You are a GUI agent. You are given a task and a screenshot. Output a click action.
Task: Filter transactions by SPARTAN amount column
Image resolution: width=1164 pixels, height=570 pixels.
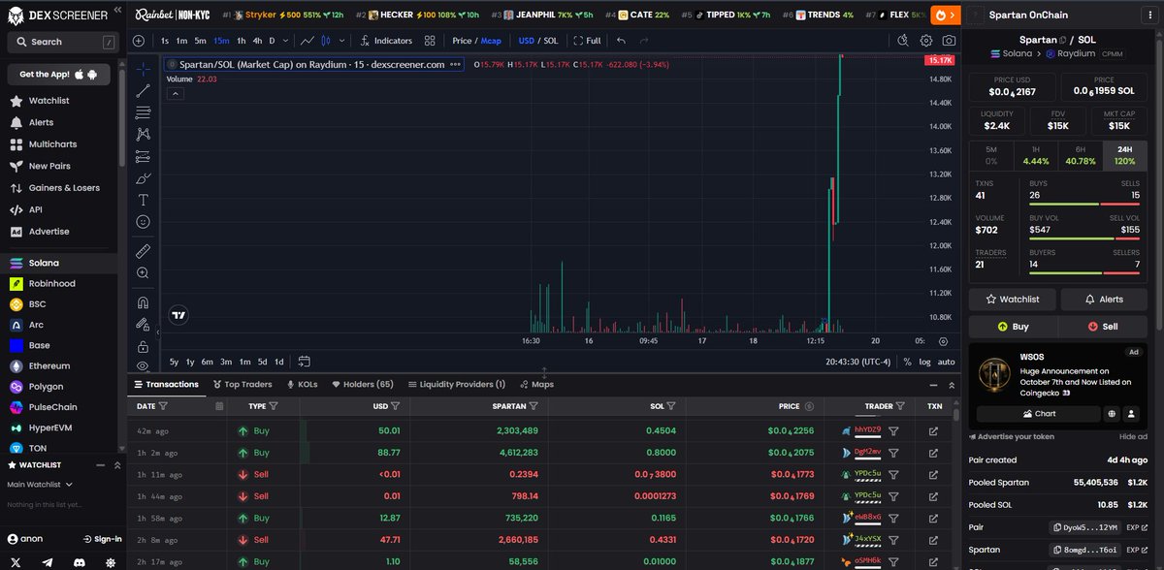533,406
